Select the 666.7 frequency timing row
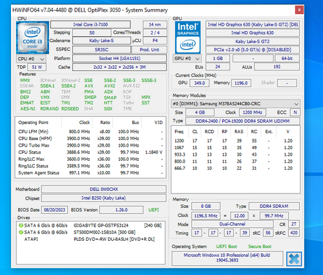Viewport: 323px width, 275px height. 235,168
